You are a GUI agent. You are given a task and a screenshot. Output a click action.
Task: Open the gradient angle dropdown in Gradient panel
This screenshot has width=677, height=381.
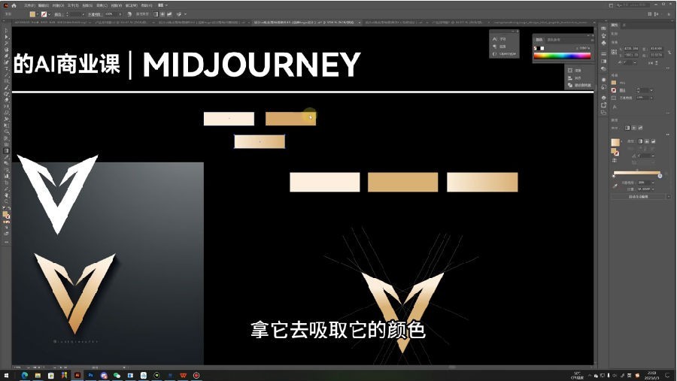[652, 156]
